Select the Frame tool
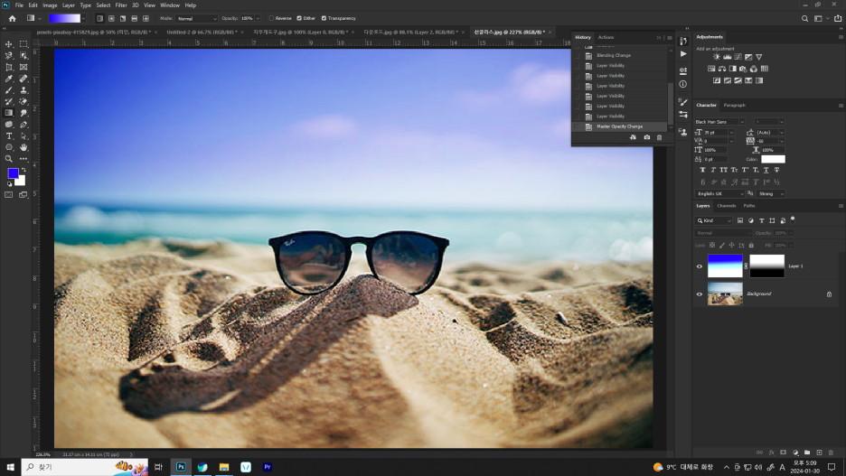This screenshot has width=846, height=476. tap(23, 68)
